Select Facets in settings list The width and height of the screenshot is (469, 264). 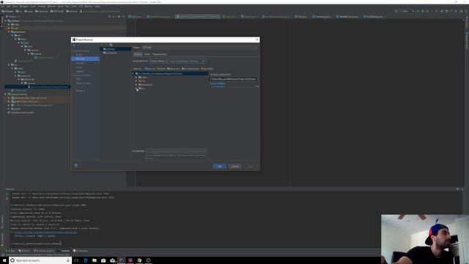(79, 67)
